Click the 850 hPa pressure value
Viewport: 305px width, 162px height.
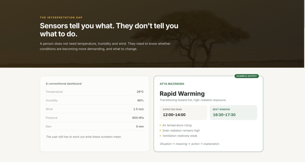tap(138, 118)
